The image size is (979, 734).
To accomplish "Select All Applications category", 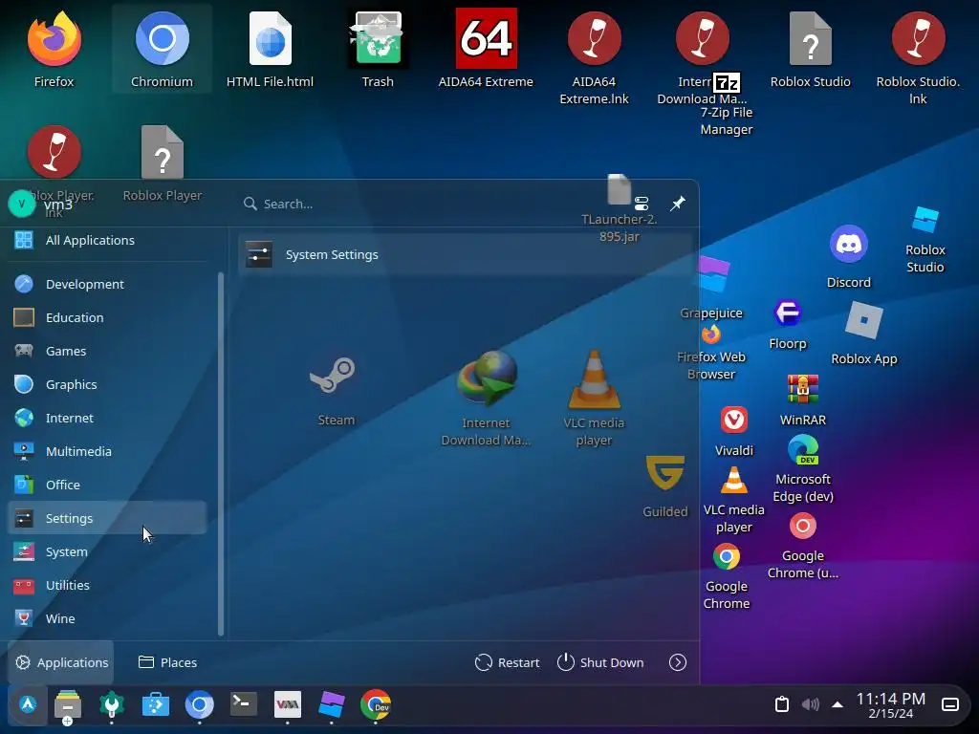I will tap(107, 240).
